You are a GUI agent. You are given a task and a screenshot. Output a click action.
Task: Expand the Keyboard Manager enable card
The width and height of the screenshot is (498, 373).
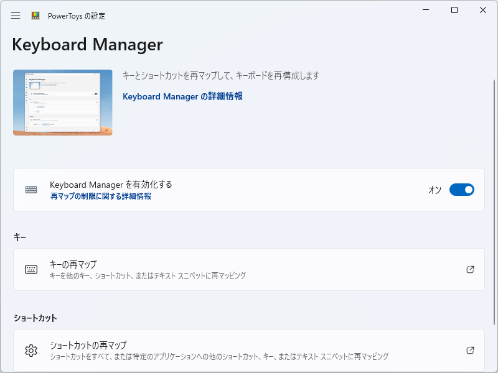point(249,190)
